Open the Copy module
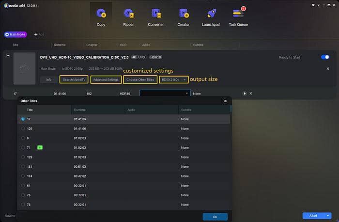The width and height of the screenshot is (339, 222). 101,17
